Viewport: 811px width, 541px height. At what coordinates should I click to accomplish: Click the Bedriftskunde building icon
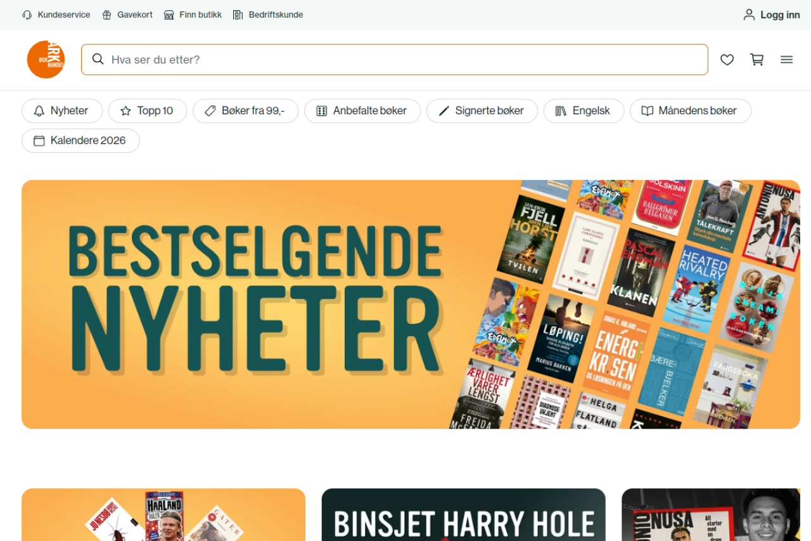click(x=238, y=15)
